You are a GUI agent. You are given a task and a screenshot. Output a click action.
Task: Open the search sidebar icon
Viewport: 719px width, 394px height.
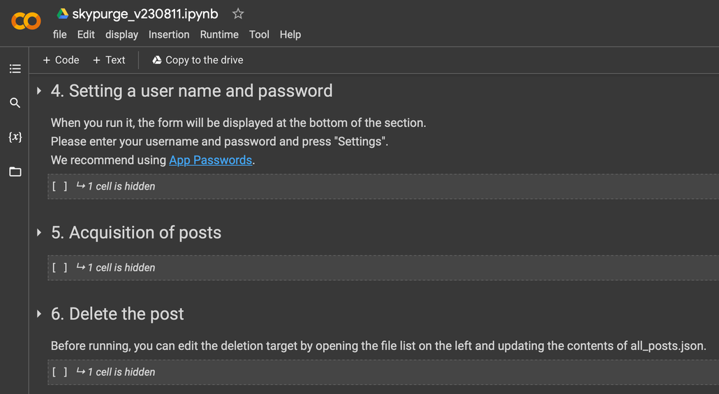[15, 103]
